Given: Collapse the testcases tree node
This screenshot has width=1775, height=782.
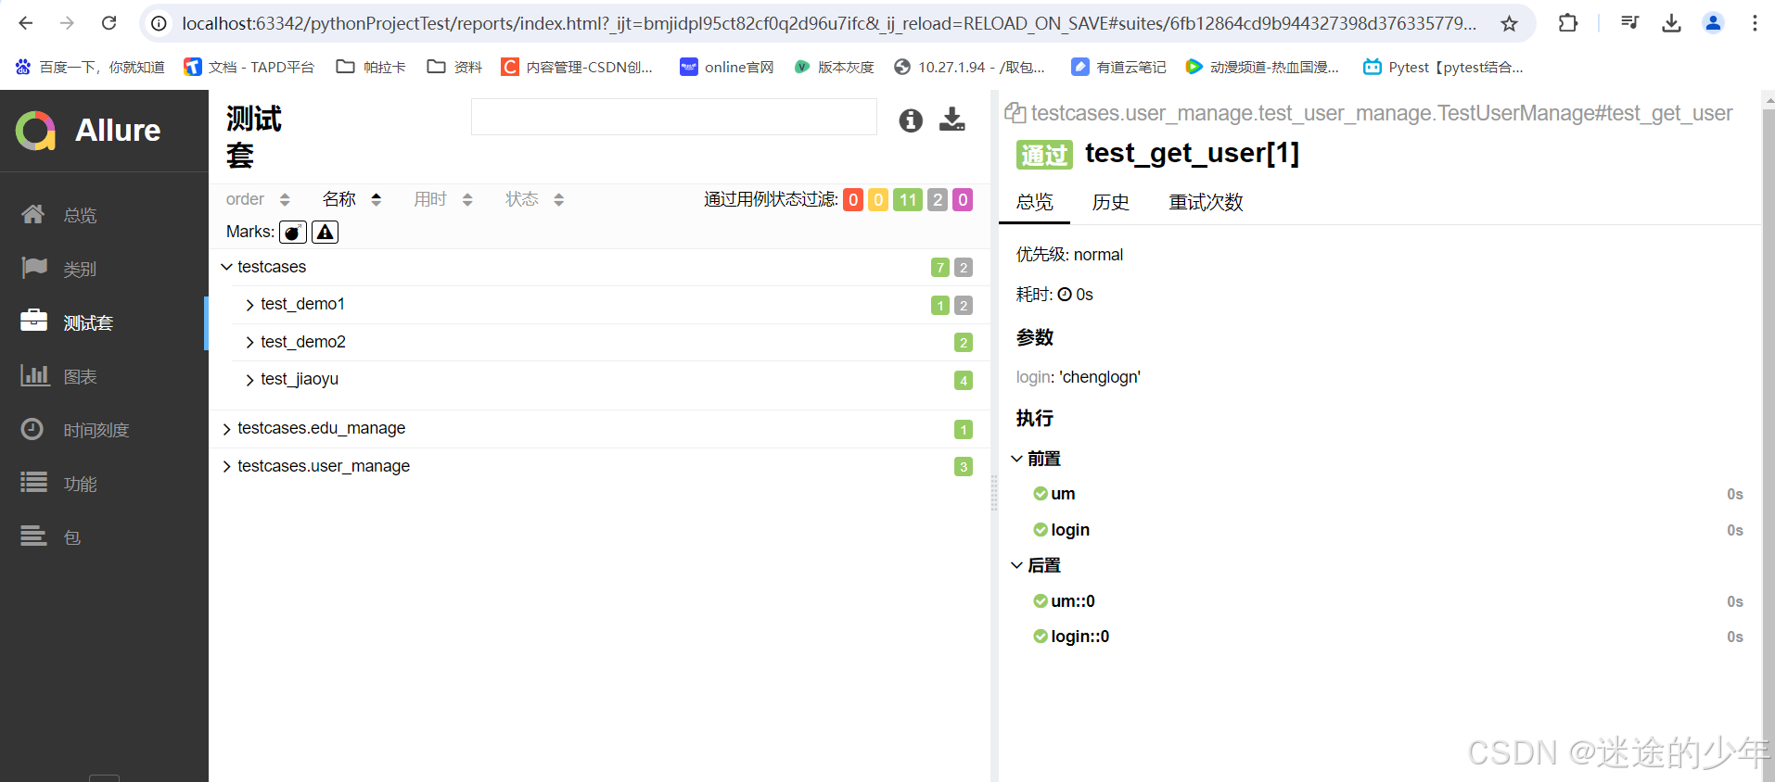Looking at the screenshot, I should tap(598, 267).
